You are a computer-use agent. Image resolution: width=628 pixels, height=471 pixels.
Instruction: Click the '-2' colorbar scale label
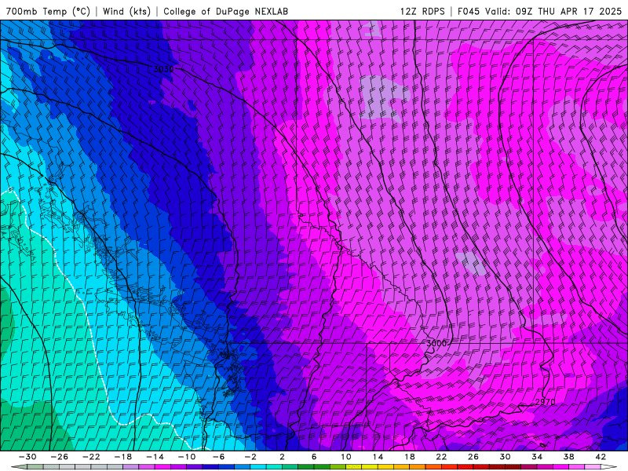click(x=250, y=457)
